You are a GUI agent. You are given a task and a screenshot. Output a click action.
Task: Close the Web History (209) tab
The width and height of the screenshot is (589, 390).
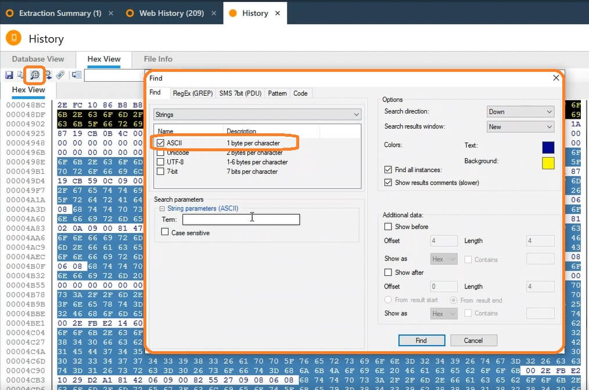pos(214,13)
